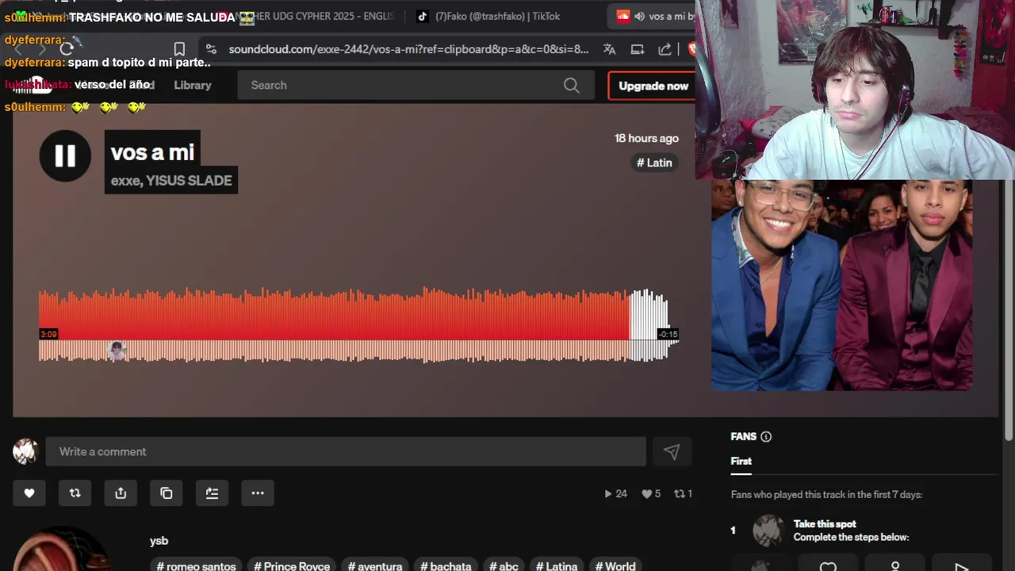The image size is (1015, 571).
Task: Select the 'vos a mi' SoundCloud browser tab
Action: click(x=654, y=17)
